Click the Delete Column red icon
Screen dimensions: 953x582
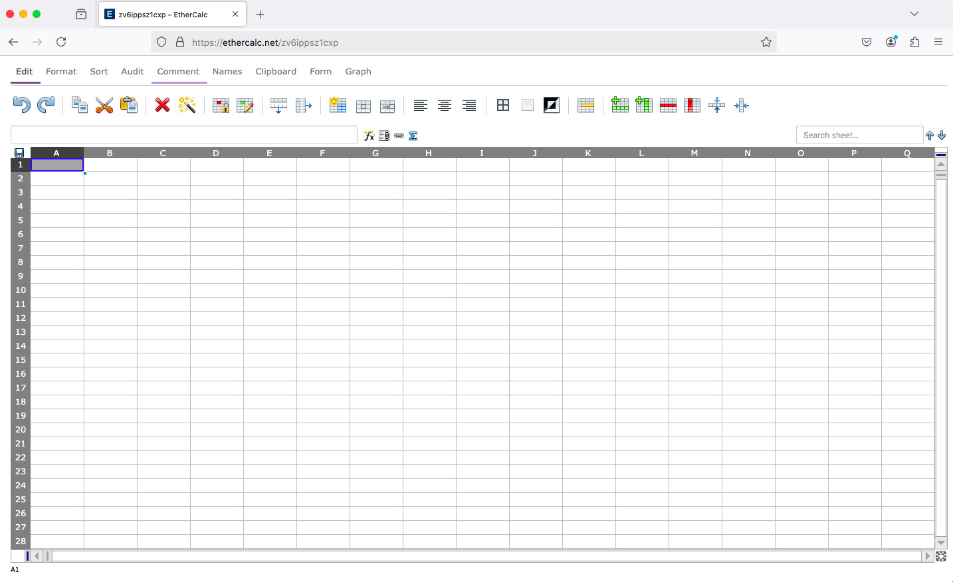(692, 105)
